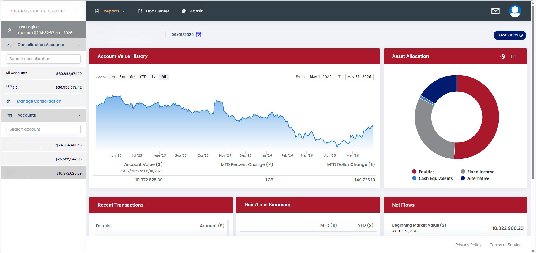
Task: Open the date picker calendar icon
Action: pyautogui.click(x=199, y=34)
